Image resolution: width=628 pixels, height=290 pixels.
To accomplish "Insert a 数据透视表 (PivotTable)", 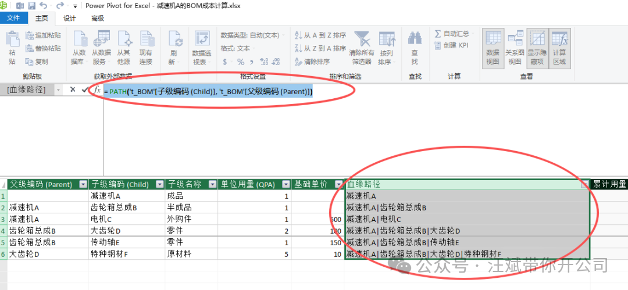I will pos(202,46).
